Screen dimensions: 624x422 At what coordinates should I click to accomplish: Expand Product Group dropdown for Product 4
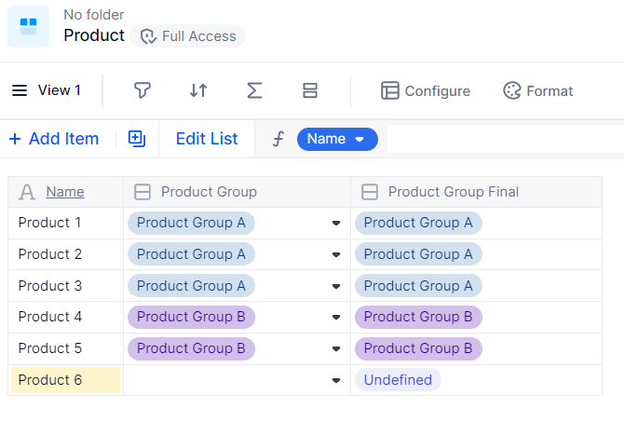335,318
